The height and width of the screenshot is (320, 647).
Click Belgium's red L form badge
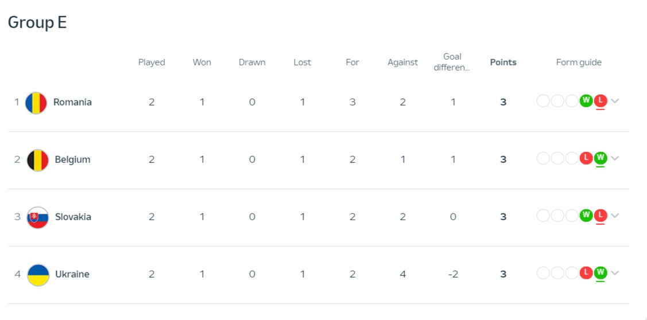586,158
